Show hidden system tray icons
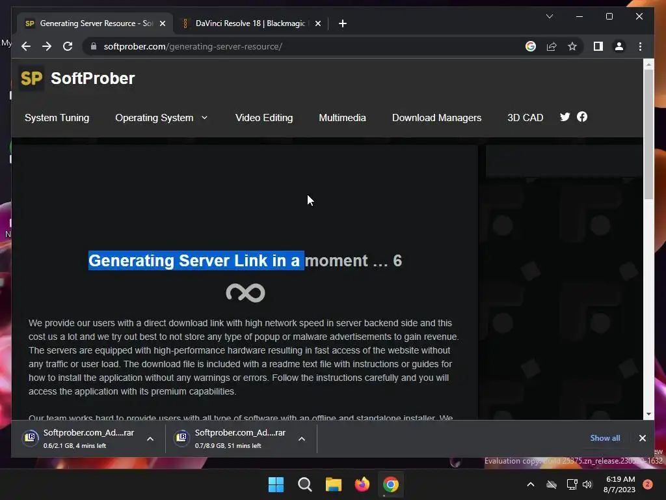 531,484
